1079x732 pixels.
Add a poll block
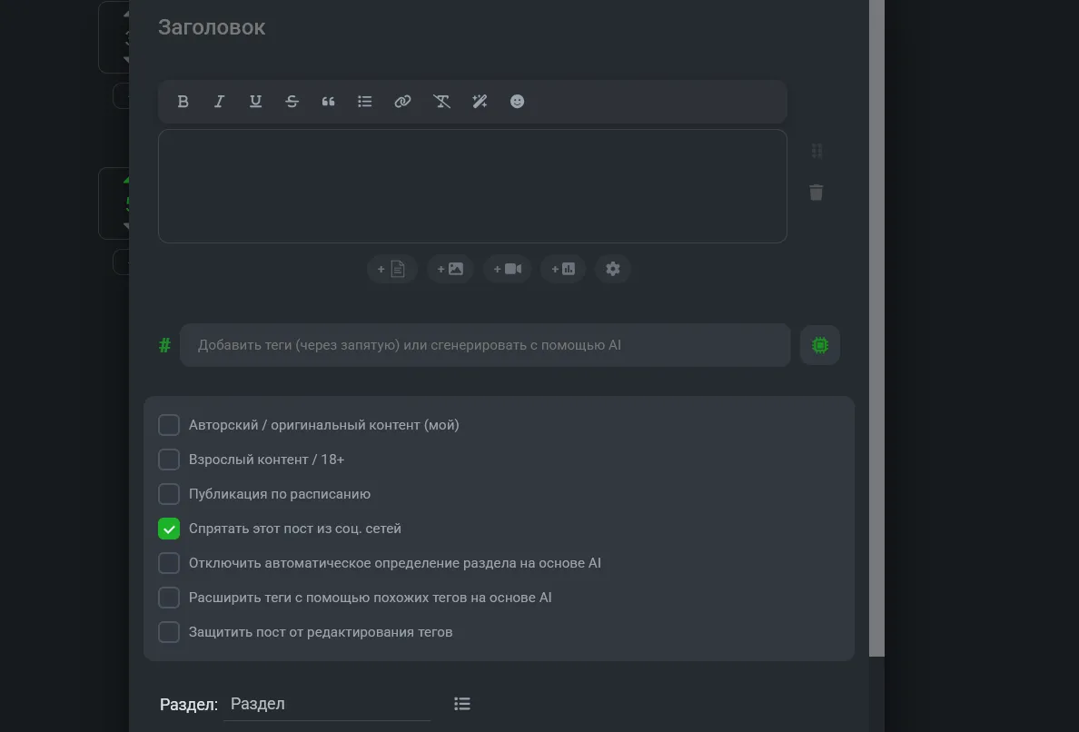click(x=564, y=269)
